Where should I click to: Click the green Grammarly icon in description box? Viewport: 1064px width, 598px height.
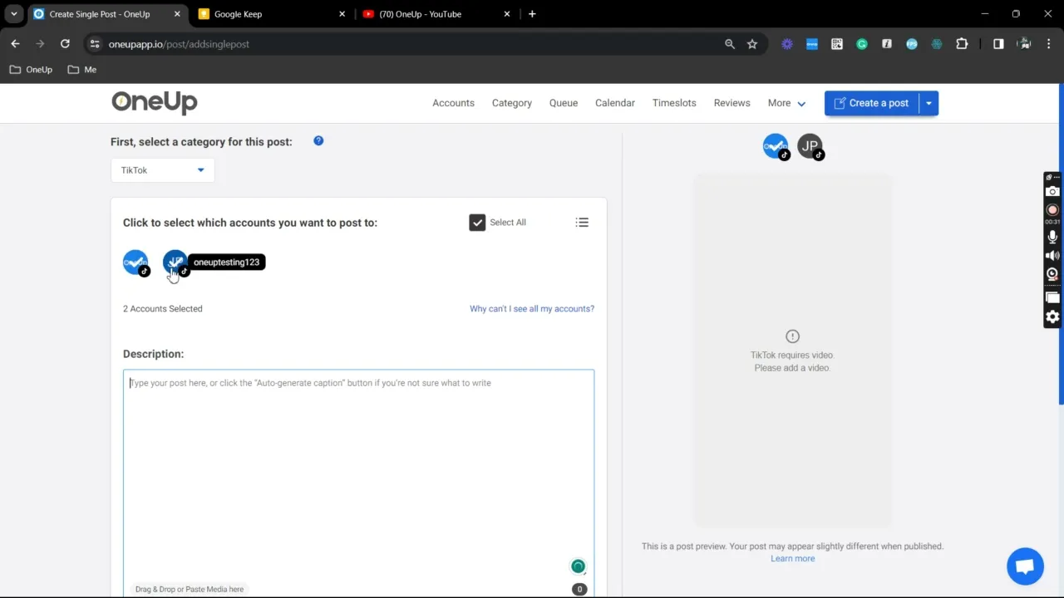578,566
